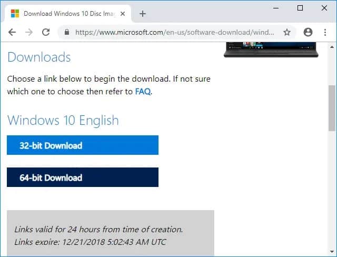Close the Chrome window
The height and width of the screenshot is (257, 337).
tap(324, 8)
